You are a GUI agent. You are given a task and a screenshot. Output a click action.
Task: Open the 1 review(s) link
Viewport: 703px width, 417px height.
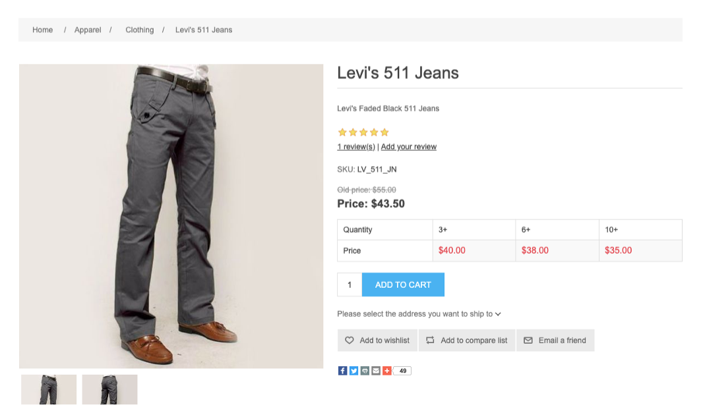tap(356, 146)
